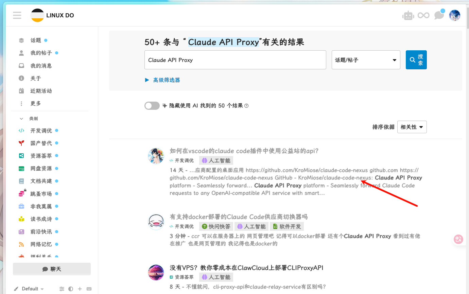Open 我的消息 inbox in the sidebar
The width and height of the screenshot is (469, 294).
[x=41, y=66]
